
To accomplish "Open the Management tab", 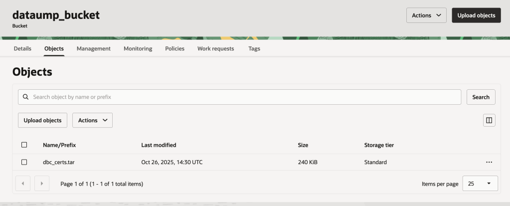I will coord(93,48).
